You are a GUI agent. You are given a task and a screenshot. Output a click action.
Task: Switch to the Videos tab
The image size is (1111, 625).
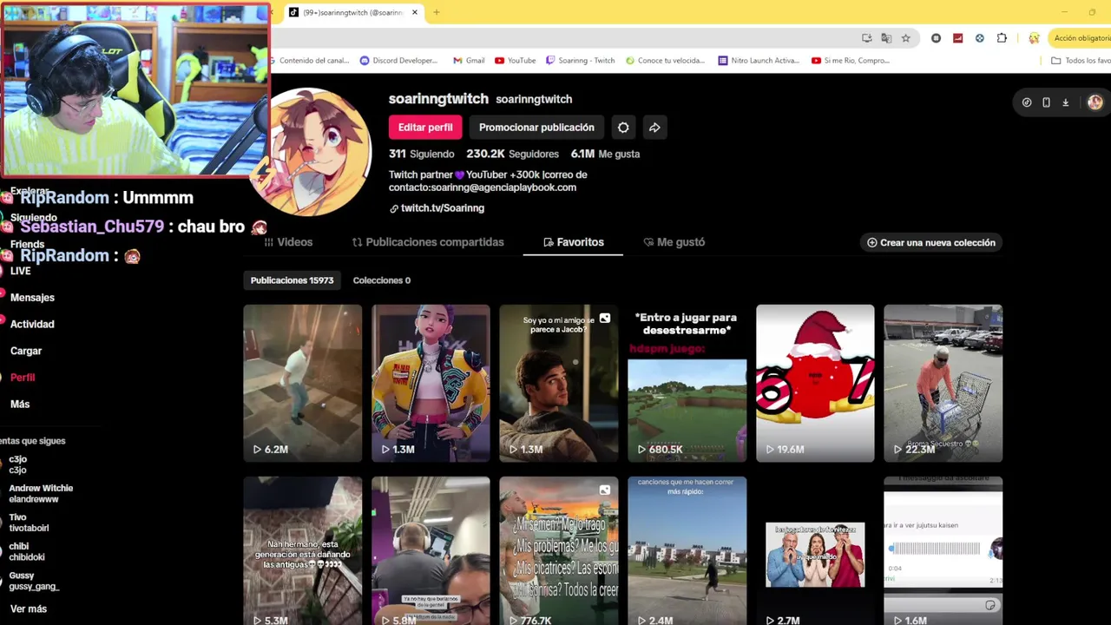coord(289,242)
